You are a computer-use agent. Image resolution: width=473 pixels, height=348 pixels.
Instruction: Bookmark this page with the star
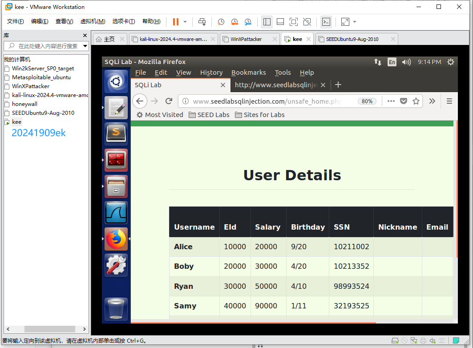pyautogui.click(x=416, y=101)
